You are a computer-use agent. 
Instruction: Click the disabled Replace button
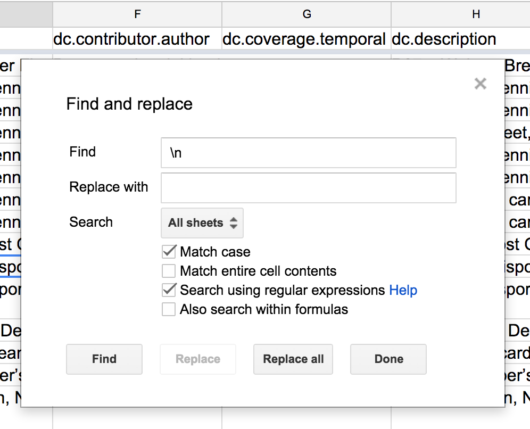pyautogui.click(x=198, y=359)
